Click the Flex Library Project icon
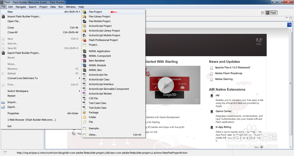The width and height of the screenshot is (294, 156). 85,16
